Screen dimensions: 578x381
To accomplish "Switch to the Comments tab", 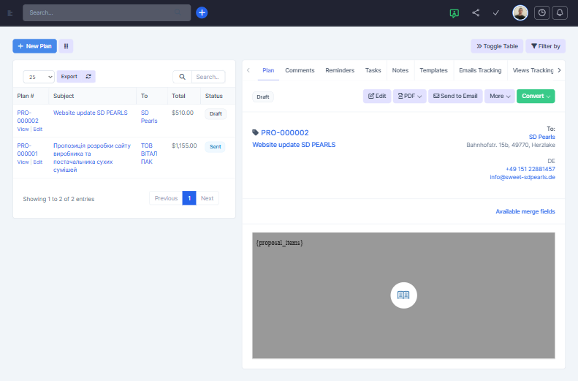I will pos(300,70).
